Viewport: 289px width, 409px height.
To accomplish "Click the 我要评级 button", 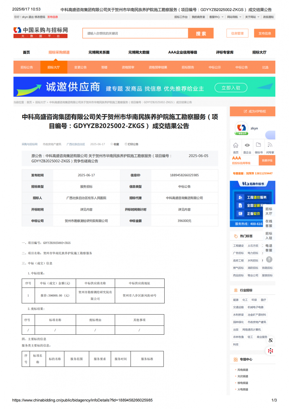I will [267, 160].
